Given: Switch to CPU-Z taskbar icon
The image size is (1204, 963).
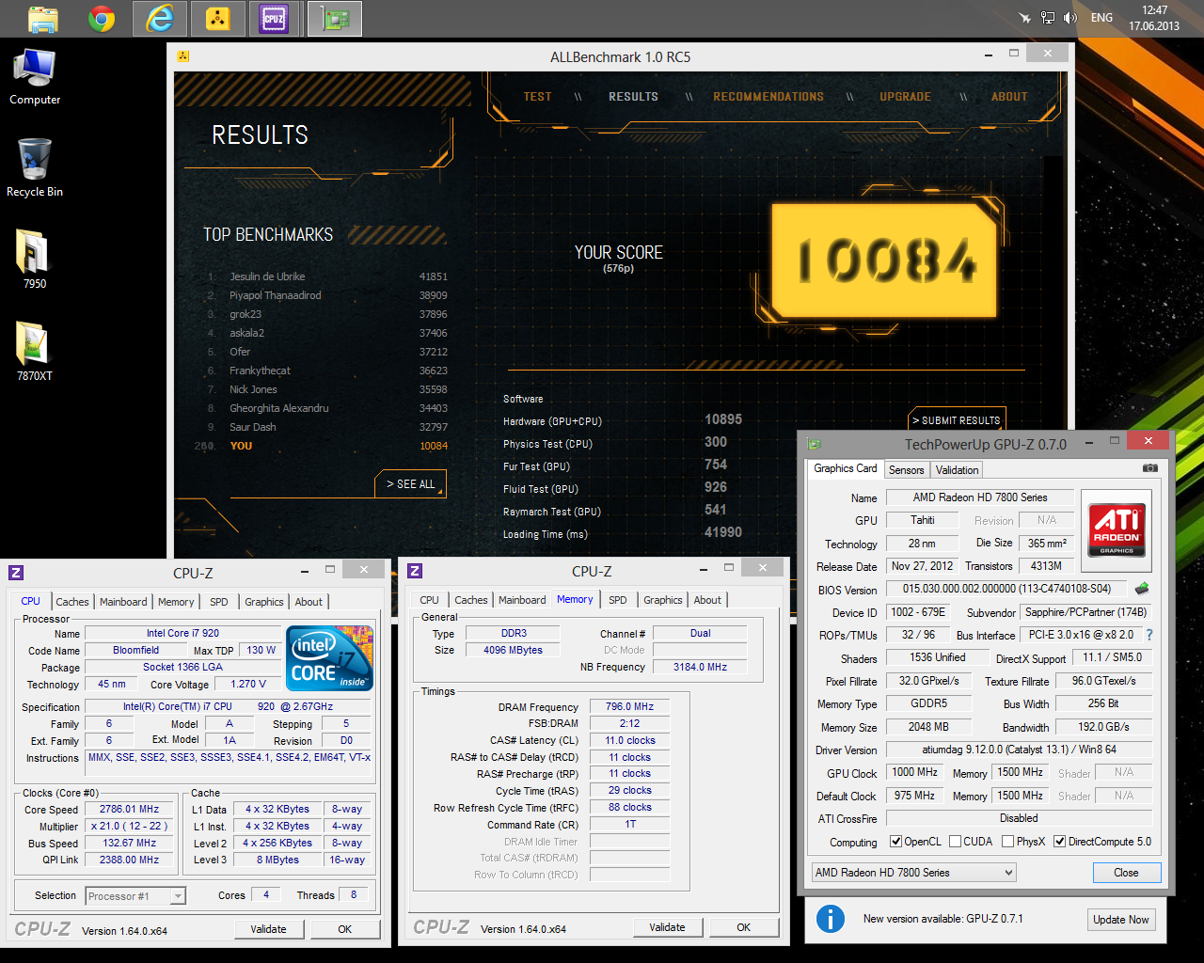Looking at the screenshot, I should [275, 19].
